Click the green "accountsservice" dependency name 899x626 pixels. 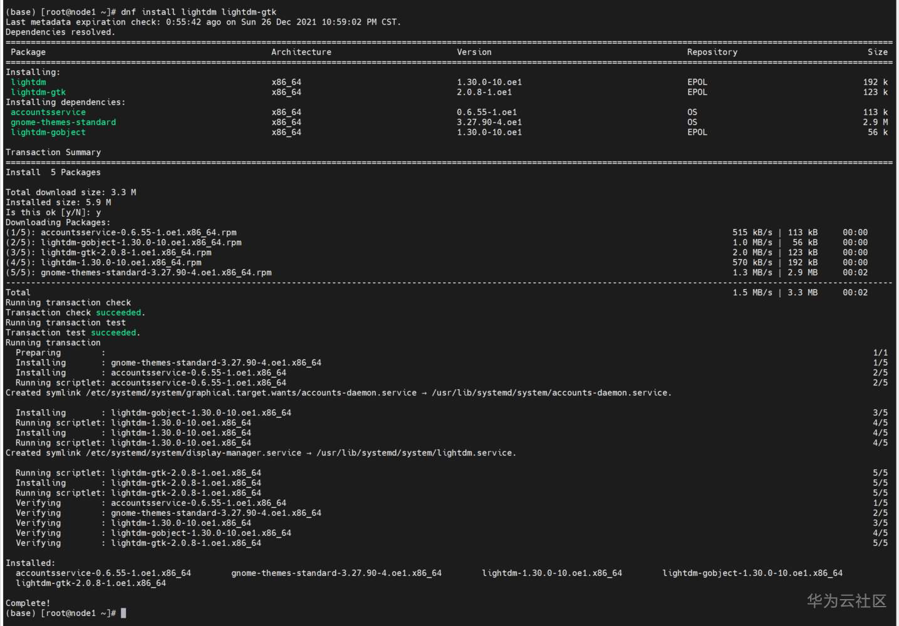click(x=48, y=112)
